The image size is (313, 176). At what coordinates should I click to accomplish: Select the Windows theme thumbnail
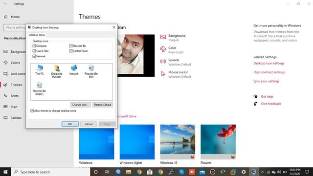(x=97, y=144)
